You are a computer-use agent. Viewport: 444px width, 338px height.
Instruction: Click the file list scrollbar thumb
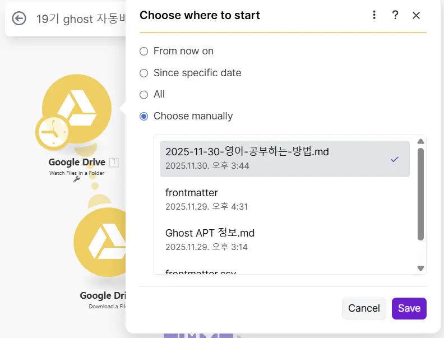pyautogui.click(x=421, y=194)
